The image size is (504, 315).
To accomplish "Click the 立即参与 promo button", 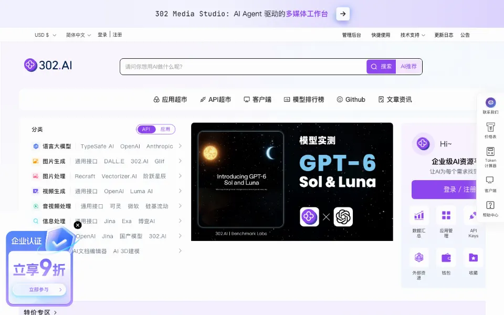I will tap(39, 290).
